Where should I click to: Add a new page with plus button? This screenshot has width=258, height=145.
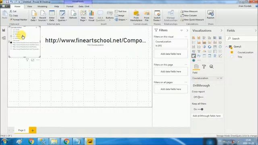[33, 130]
